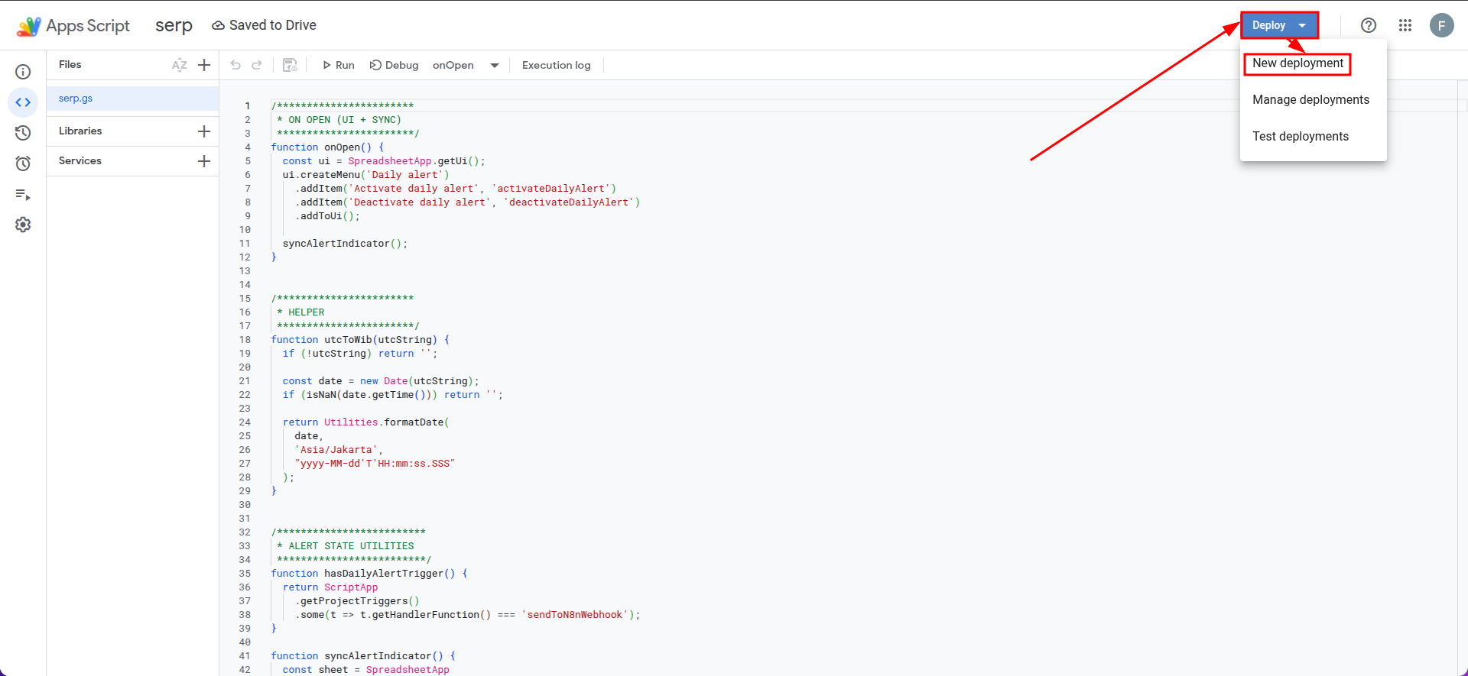Select Test deployments menu item
The width and height of the screenshot is (1468, 676).
(x=1300, y=137)
